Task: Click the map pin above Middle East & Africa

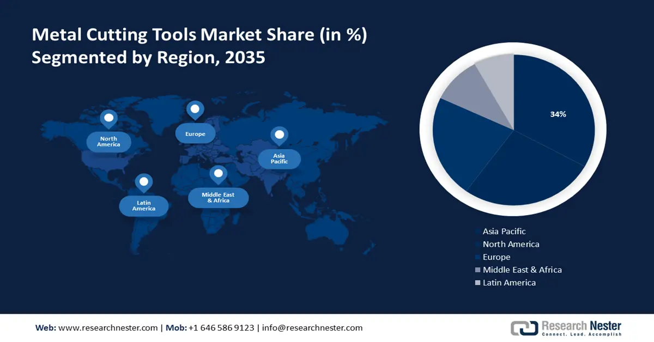Action: tap(219, 175)
